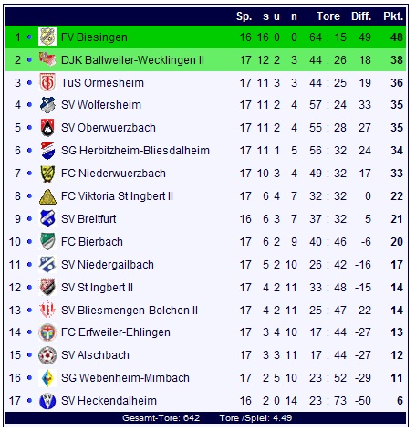The image size is (416, 432).
Task: Click the SV Niedergailbach team name
Action: (x=108, y=265)
